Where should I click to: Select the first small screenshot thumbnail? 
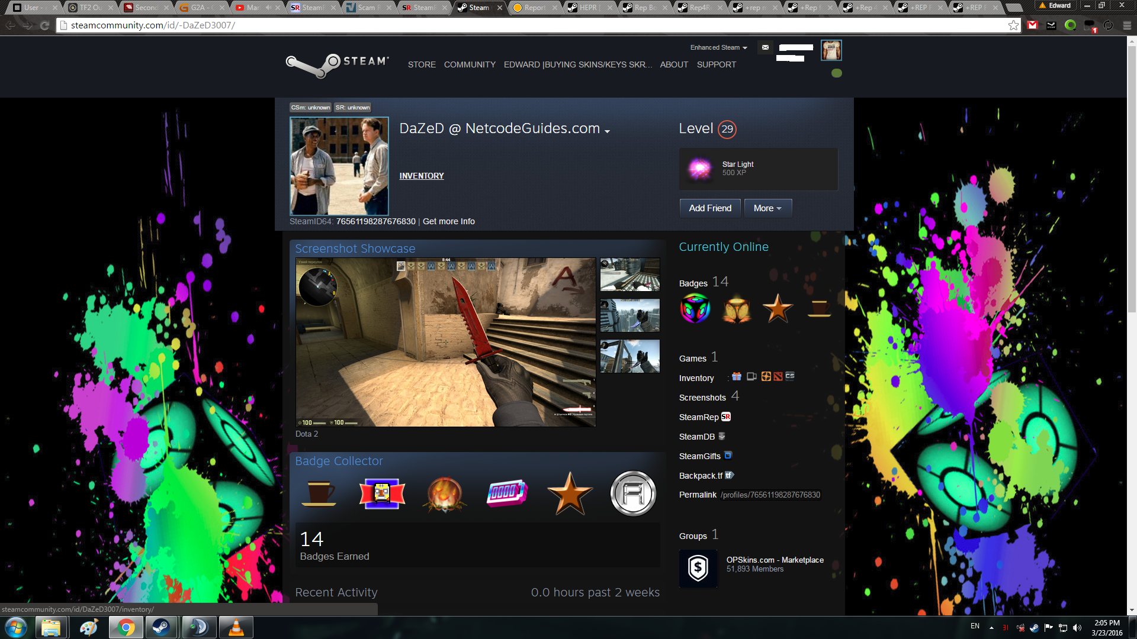[629, 275]
